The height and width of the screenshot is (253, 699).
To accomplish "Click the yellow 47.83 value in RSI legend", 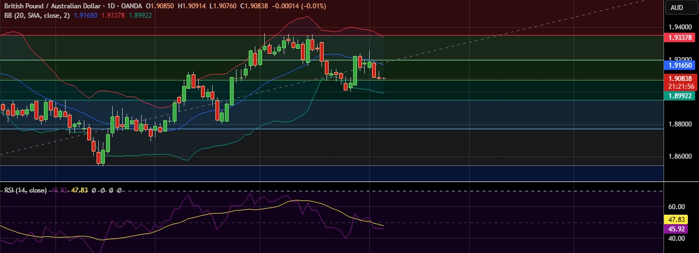I will pyautogui.click(x=80, y=190).
